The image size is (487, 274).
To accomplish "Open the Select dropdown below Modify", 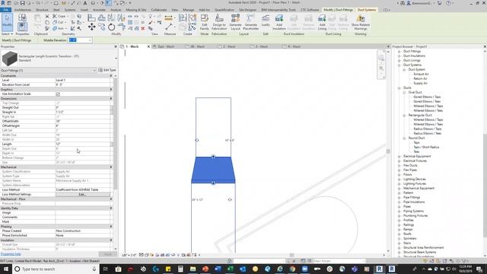I will click(7, 33).
